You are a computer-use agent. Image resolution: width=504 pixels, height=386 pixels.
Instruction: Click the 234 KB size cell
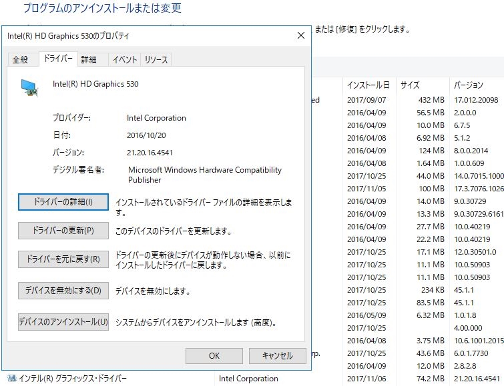pos(433,290)
